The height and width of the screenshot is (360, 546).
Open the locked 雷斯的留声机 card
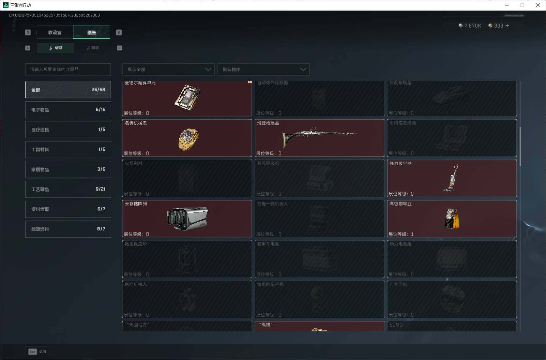tap(319, 299)
